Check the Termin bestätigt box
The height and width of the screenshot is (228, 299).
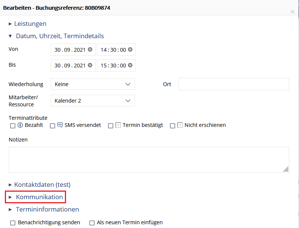point(111,126)
